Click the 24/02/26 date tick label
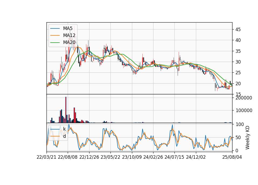Image resolution: width=258 pixels, height=185 pixels. tap(153, 157)
